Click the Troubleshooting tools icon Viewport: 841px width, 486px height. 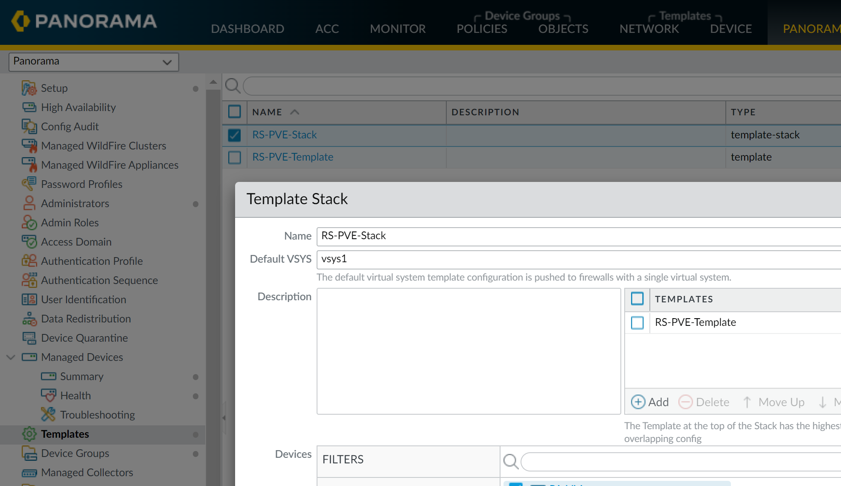pyautogui.click(x=48, y=415)
